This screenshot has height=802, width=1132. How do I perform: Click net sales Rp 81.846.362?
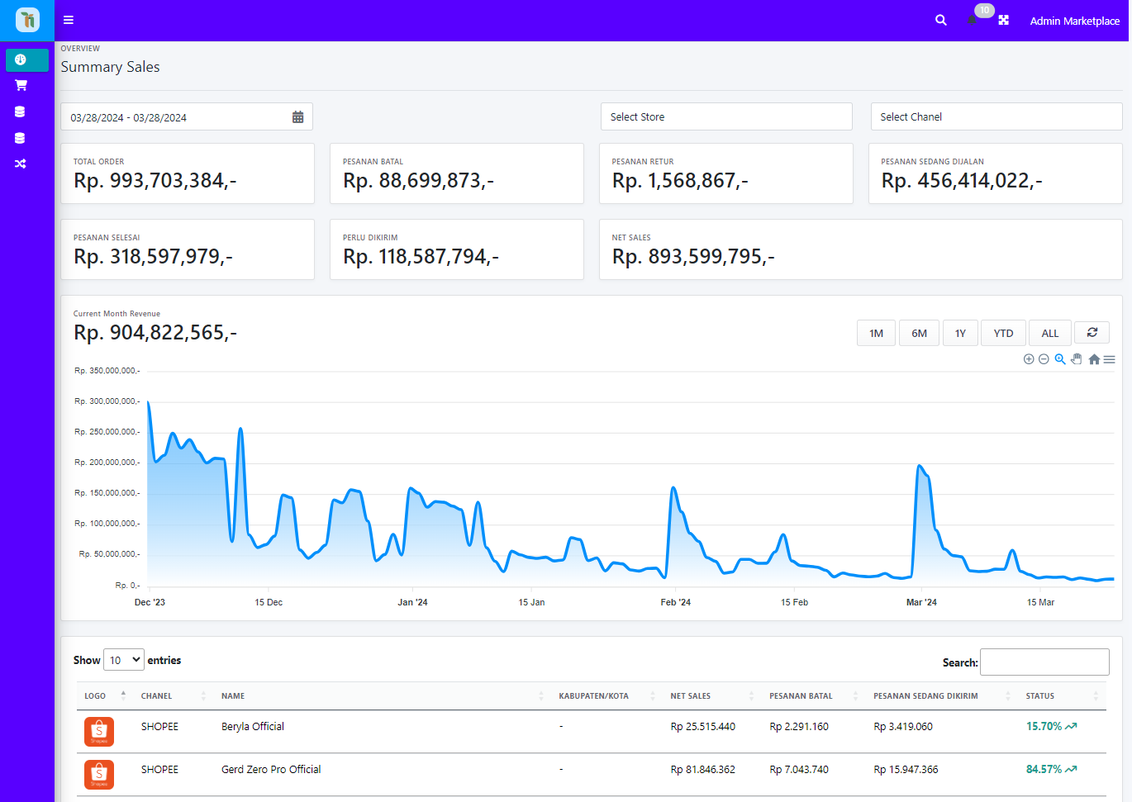(x=702, y=770)
